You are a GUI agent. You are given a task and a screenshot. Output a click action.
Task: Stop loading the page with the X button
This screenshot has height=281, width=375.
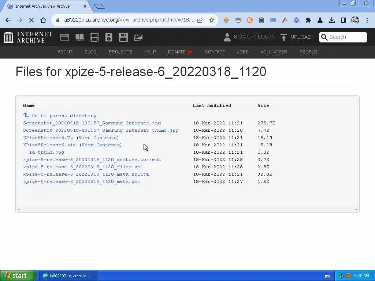[x=31, y=20]
